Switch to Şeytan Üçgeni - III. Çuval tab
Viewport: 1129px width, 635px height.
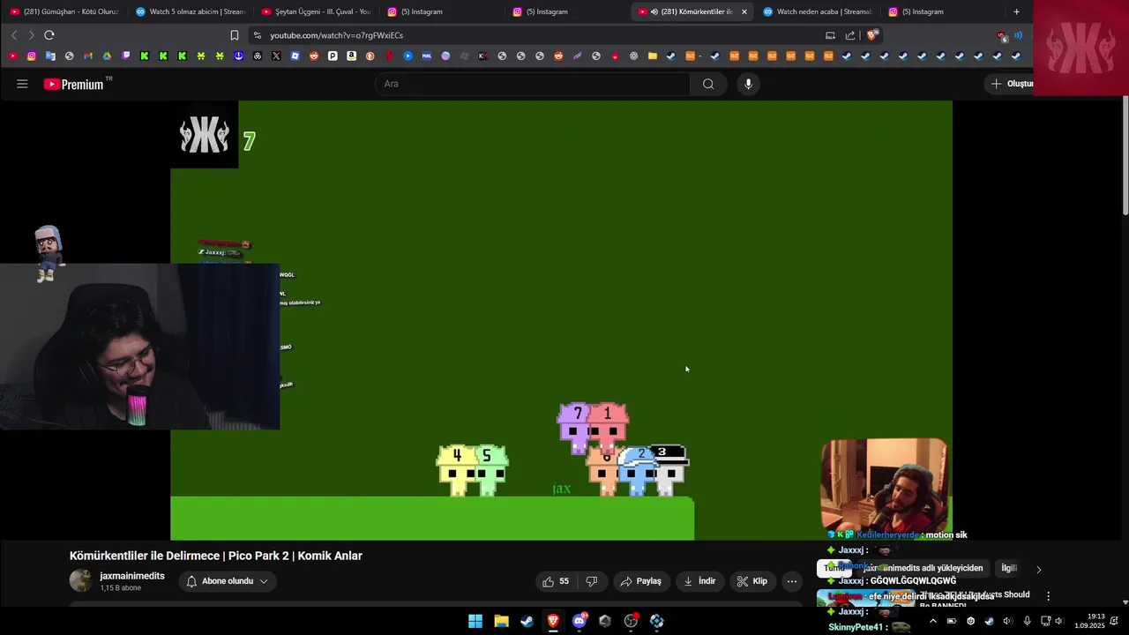tap(316, 11)
